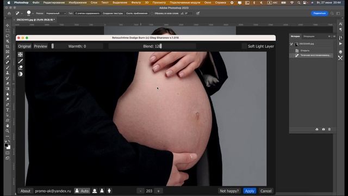
Task: Open the blend mode dropdown in options bar
Action: pyautogui.click(x=56, y=13)
